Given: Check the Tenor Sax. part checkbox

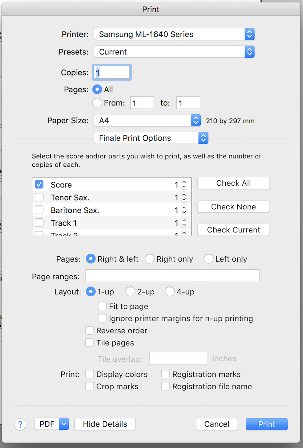Looking at the screenshot, I should click(39, 198).
